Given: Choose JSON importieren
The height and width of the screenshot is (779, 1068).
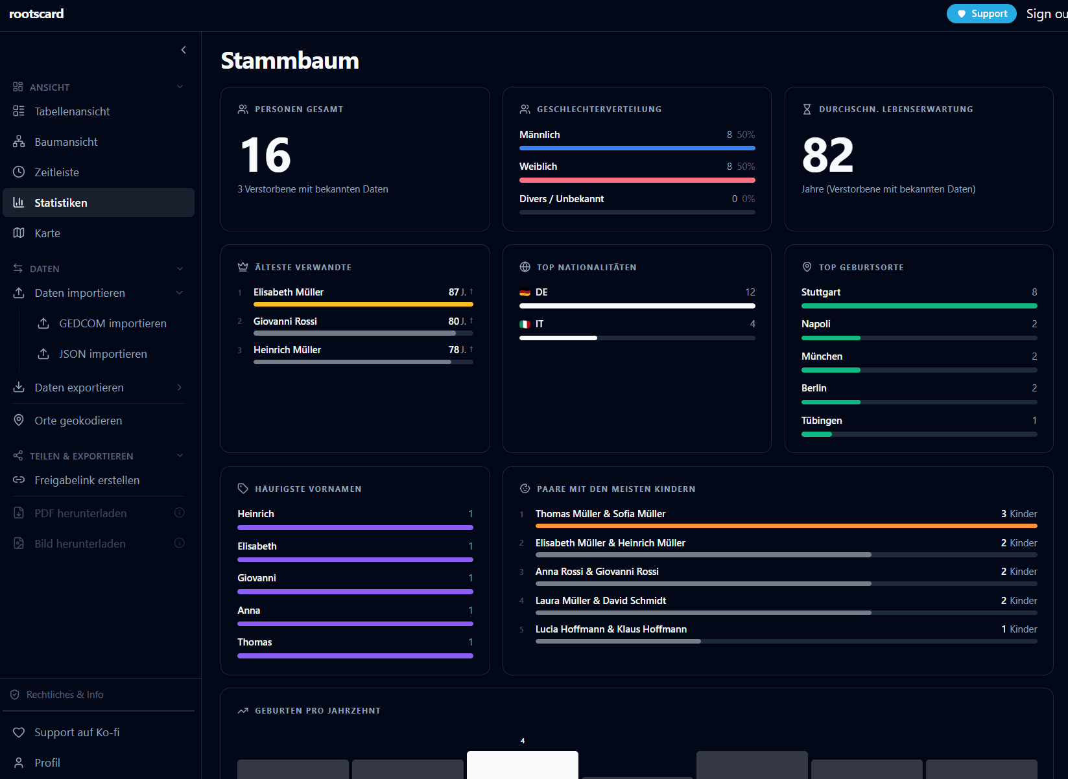Looking at the screenshot, I should 102,354.
